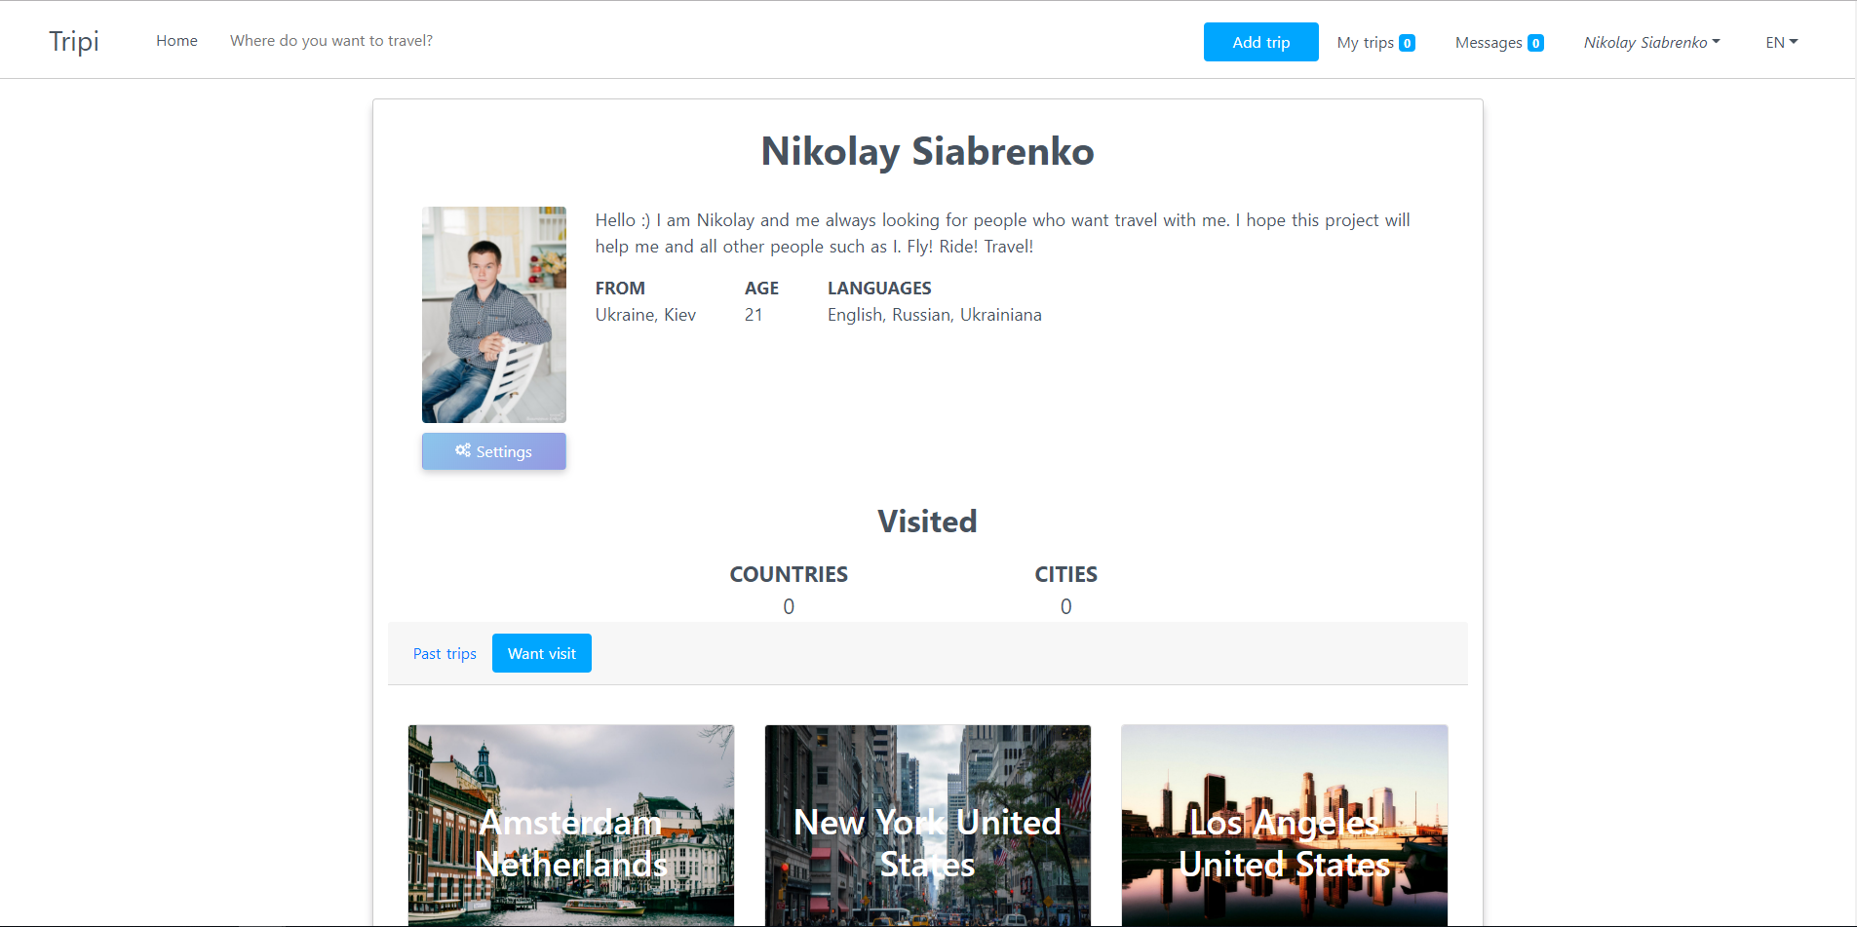Click the My trips count badge
The image size is (1857, 927).
coord(1407,43)
